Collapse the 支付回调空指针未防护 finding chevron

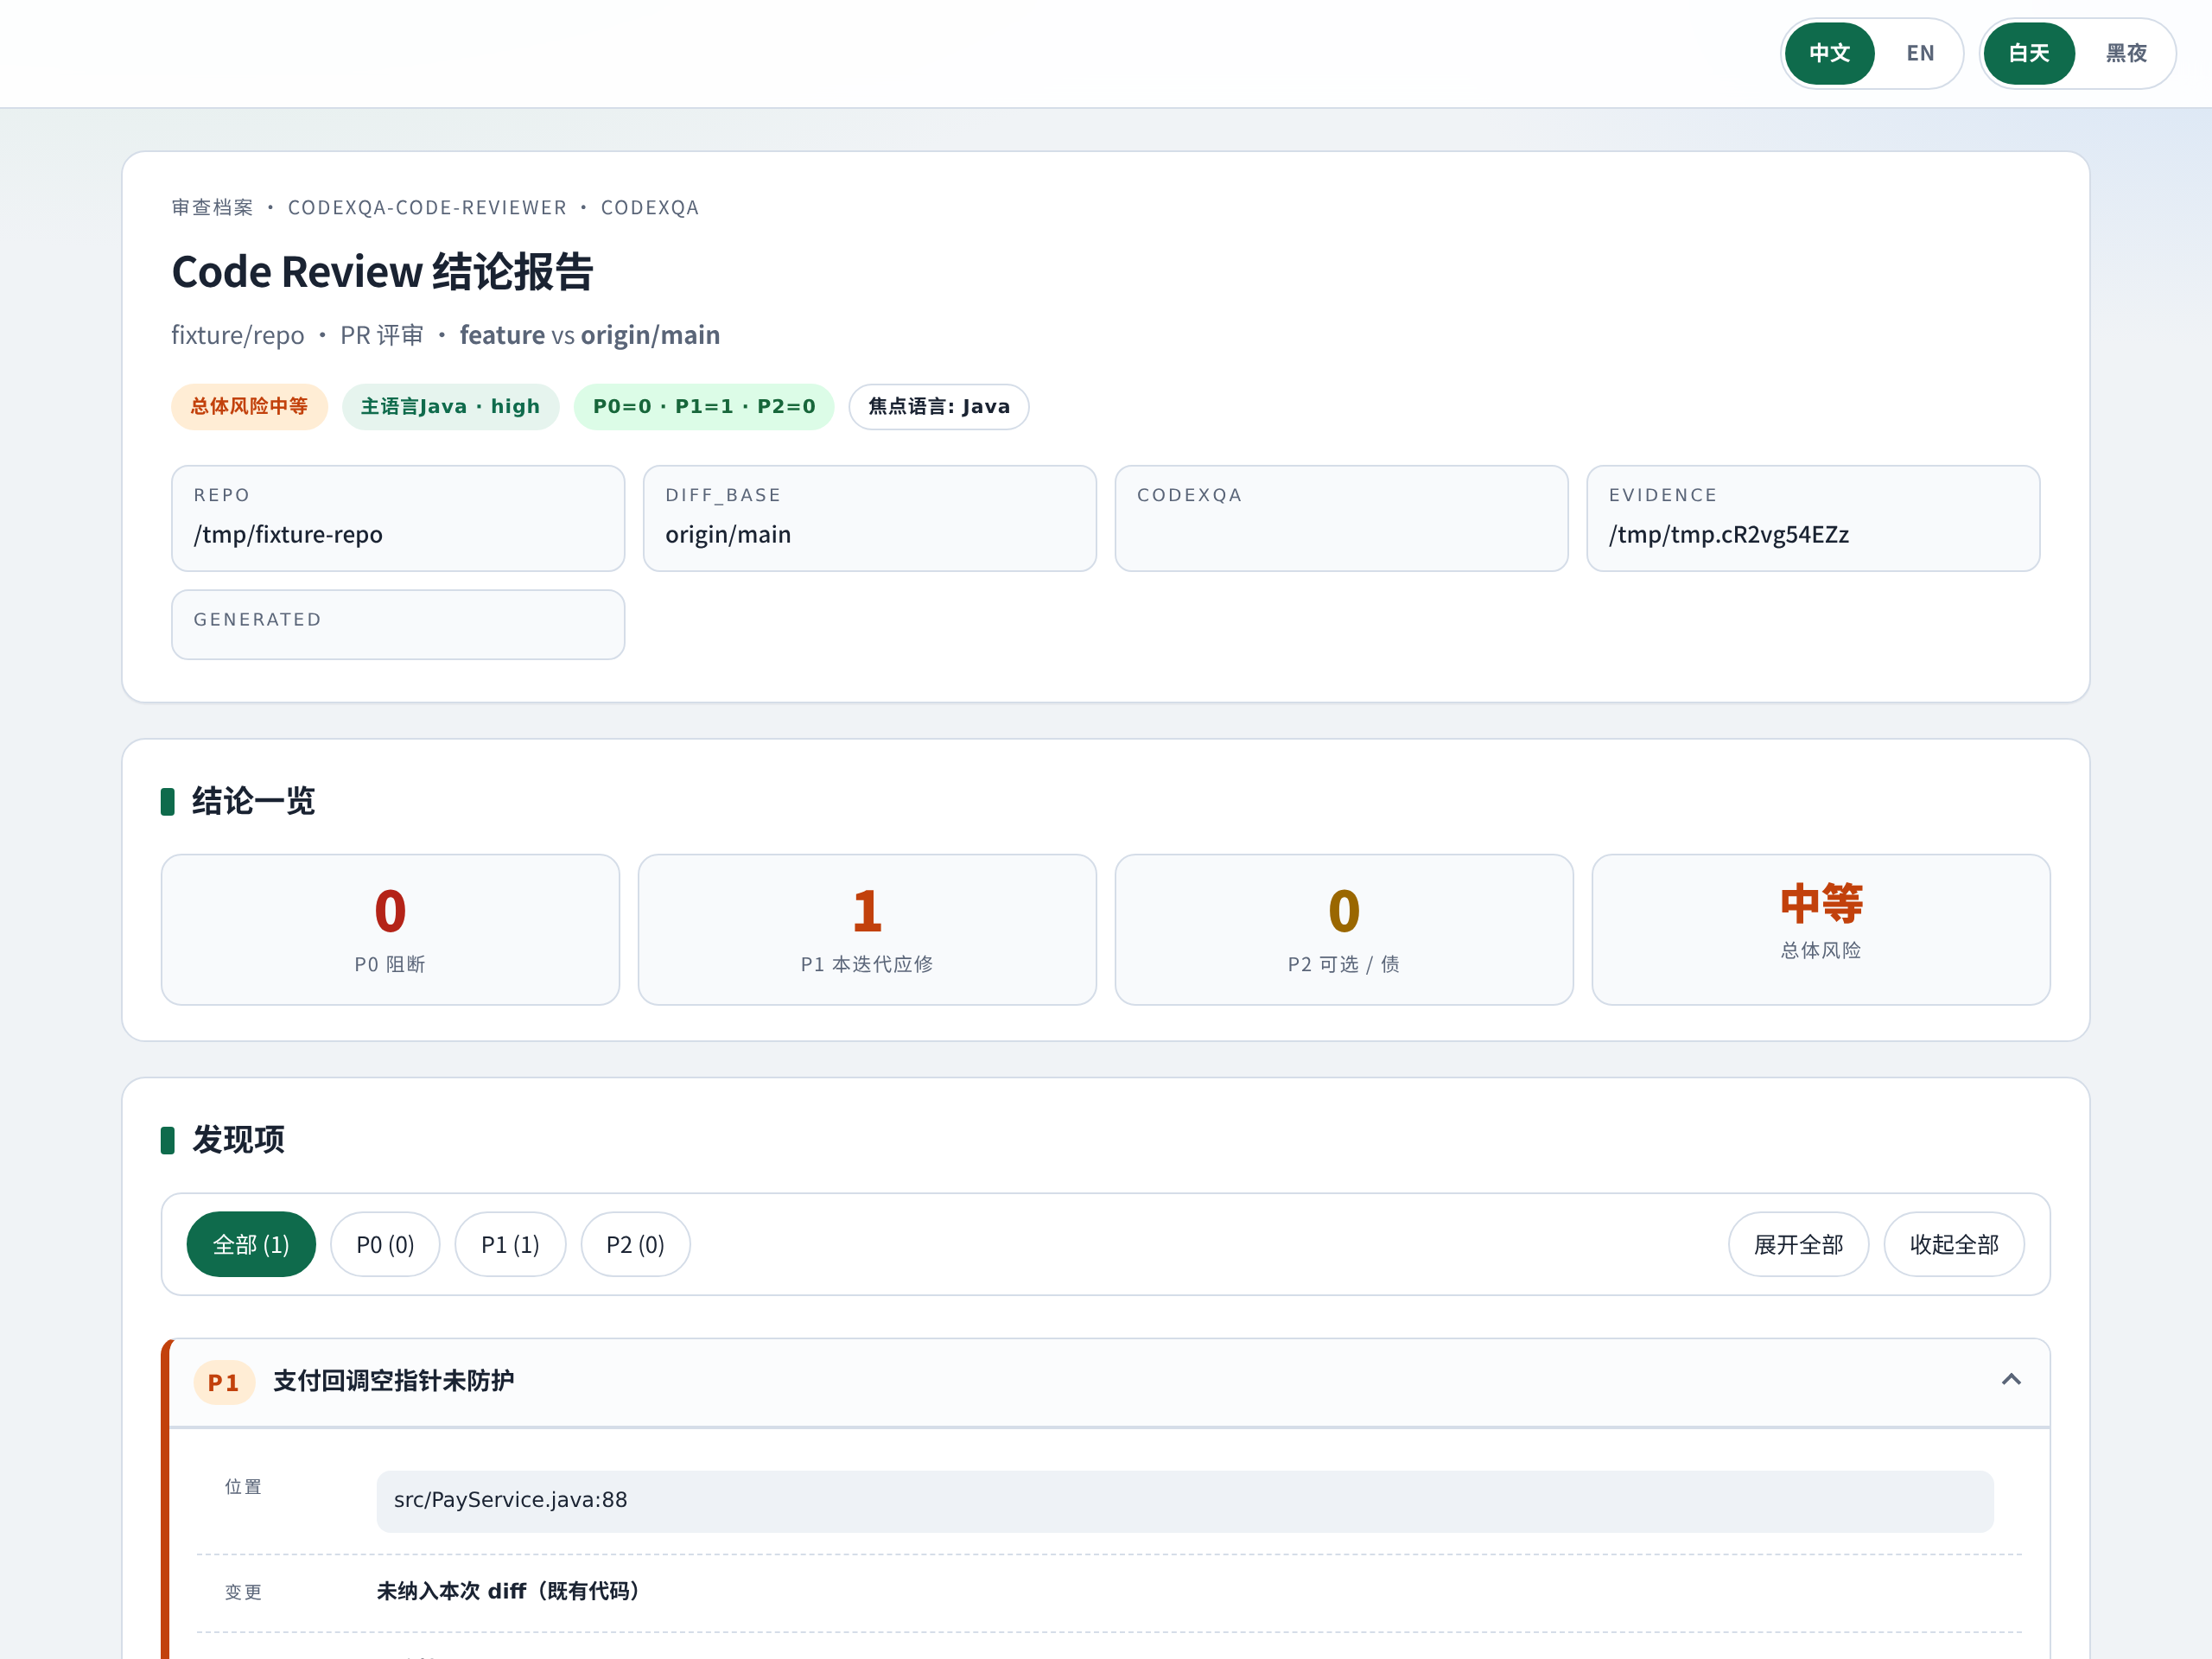(2011, 1380)
